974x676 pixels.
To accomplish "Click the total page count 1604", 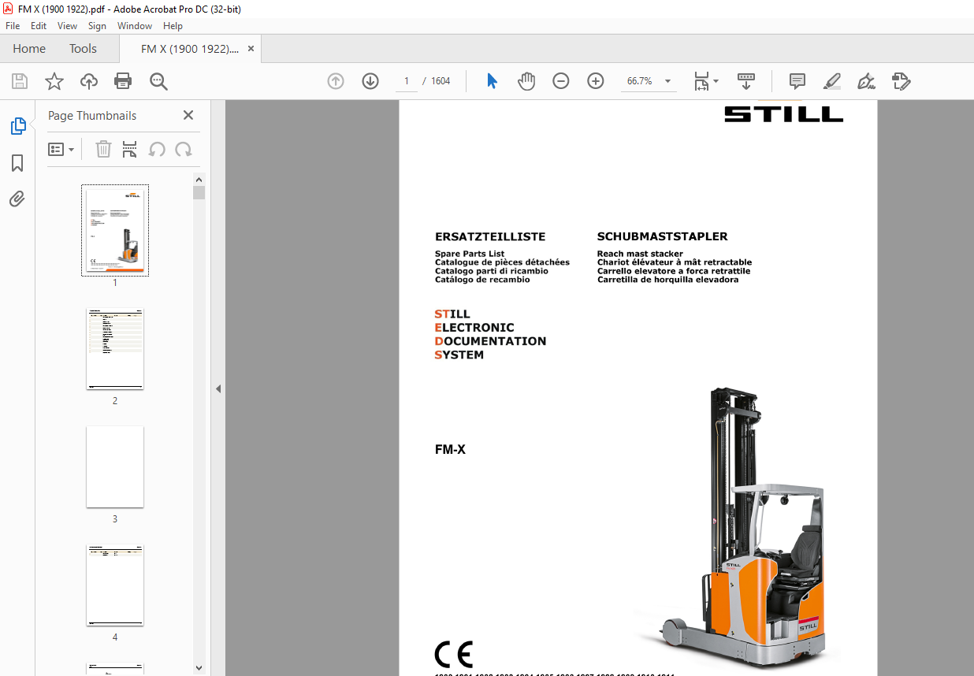I will click(x=441, y=81).
